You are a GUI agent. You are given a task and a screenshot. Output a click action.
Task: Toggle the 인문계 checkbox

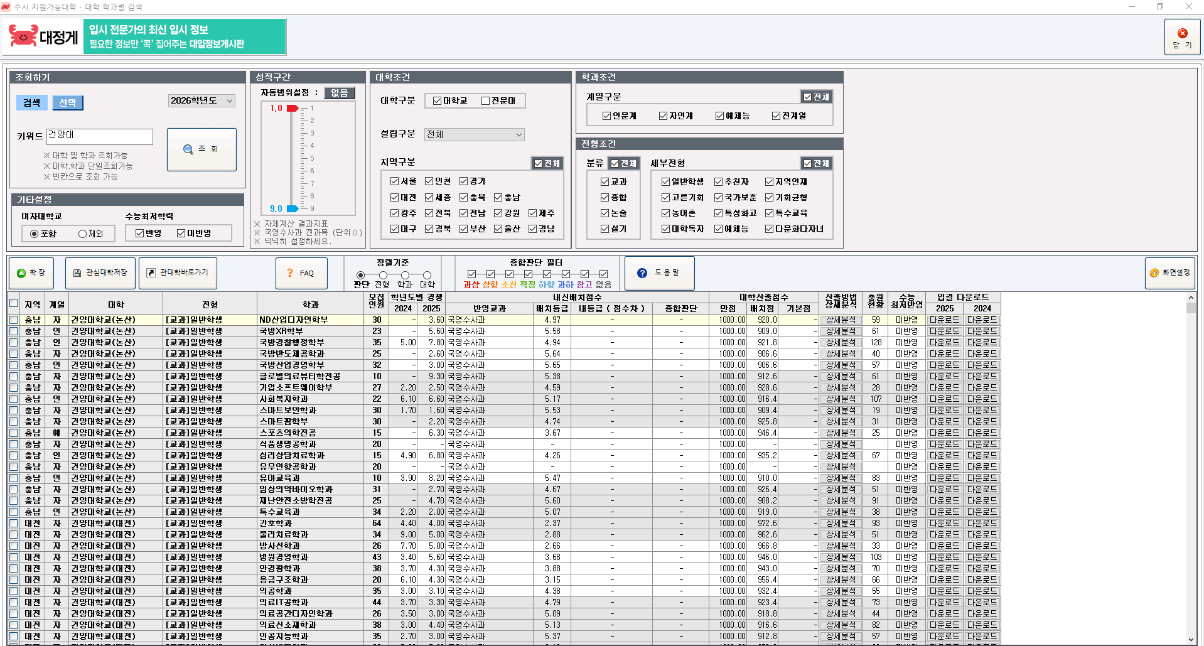(606, 116)
